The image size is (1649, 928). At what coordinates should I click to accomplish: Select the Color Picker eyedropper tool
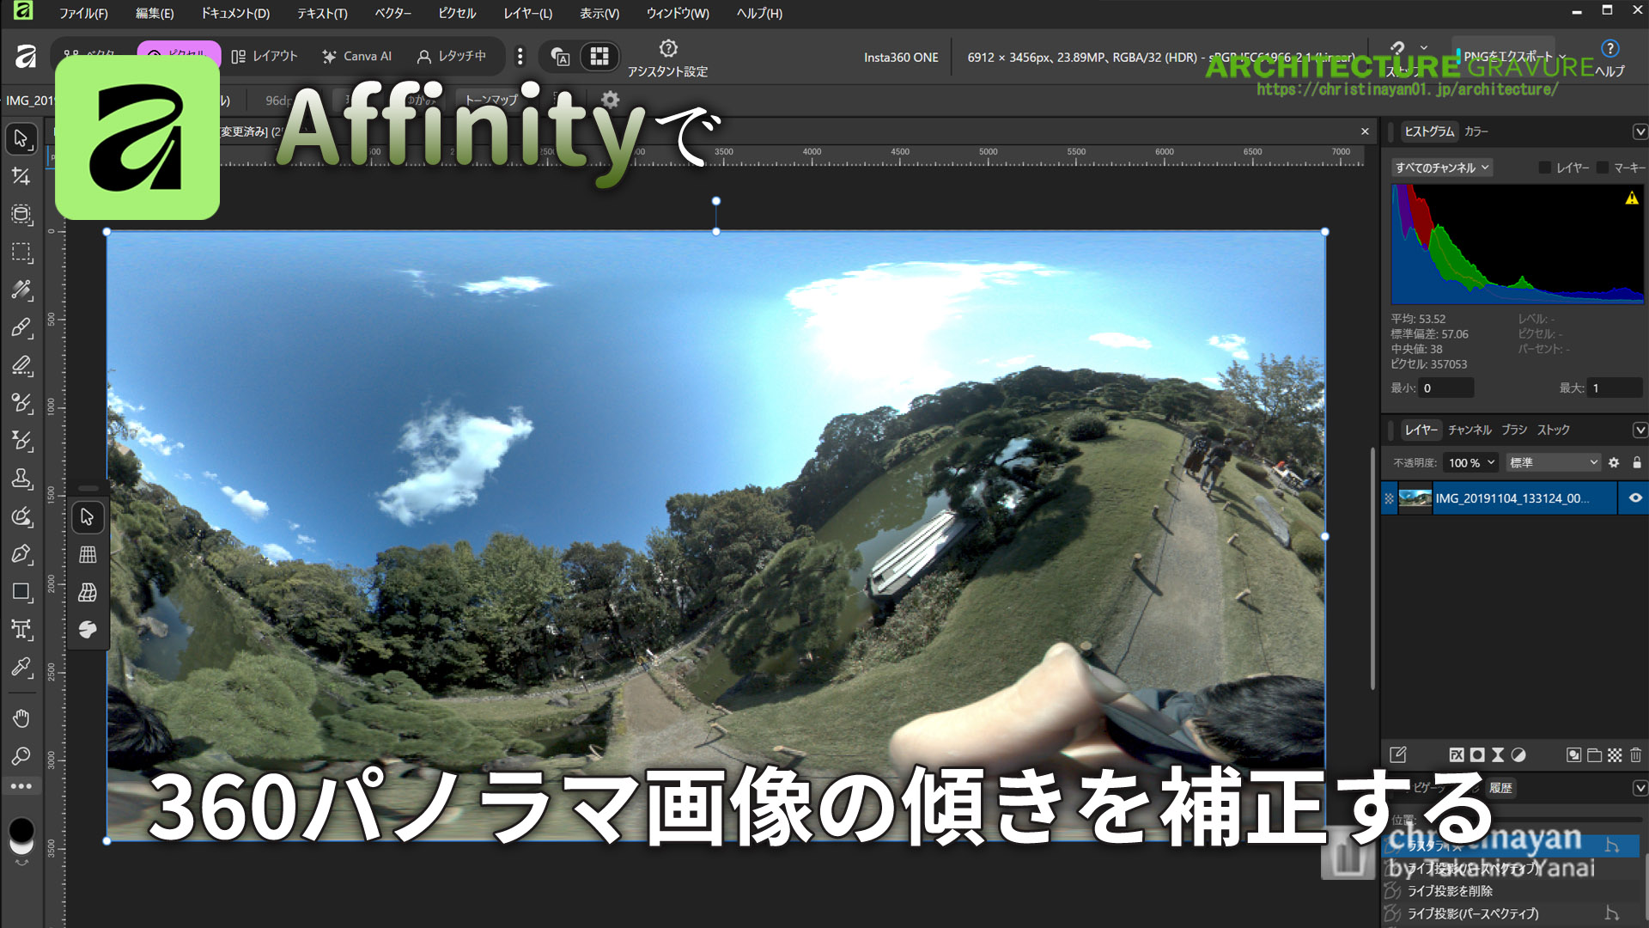[x=21, y=668]
